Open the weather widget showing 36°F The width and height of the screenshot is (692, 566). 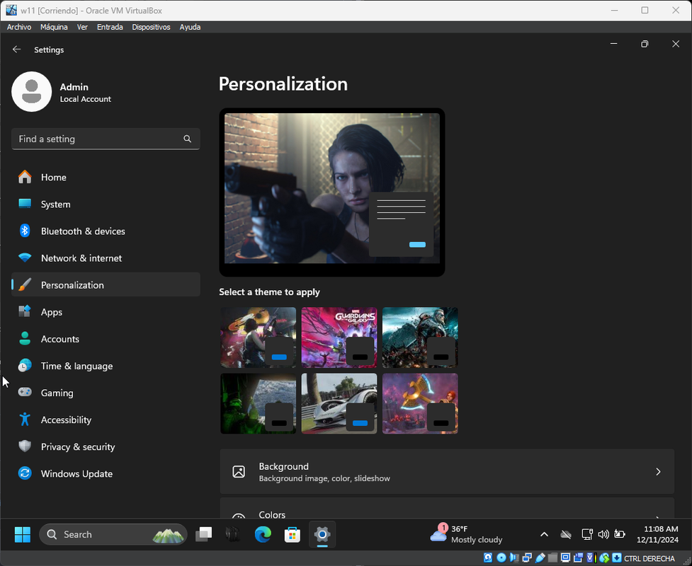(467, 534)
